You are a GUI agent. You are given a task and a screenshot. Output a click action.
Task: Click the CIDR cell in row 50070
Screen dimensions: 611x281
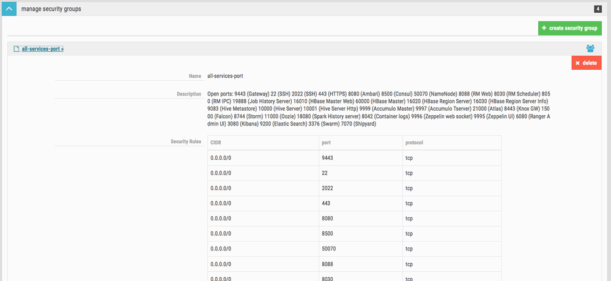263,249
